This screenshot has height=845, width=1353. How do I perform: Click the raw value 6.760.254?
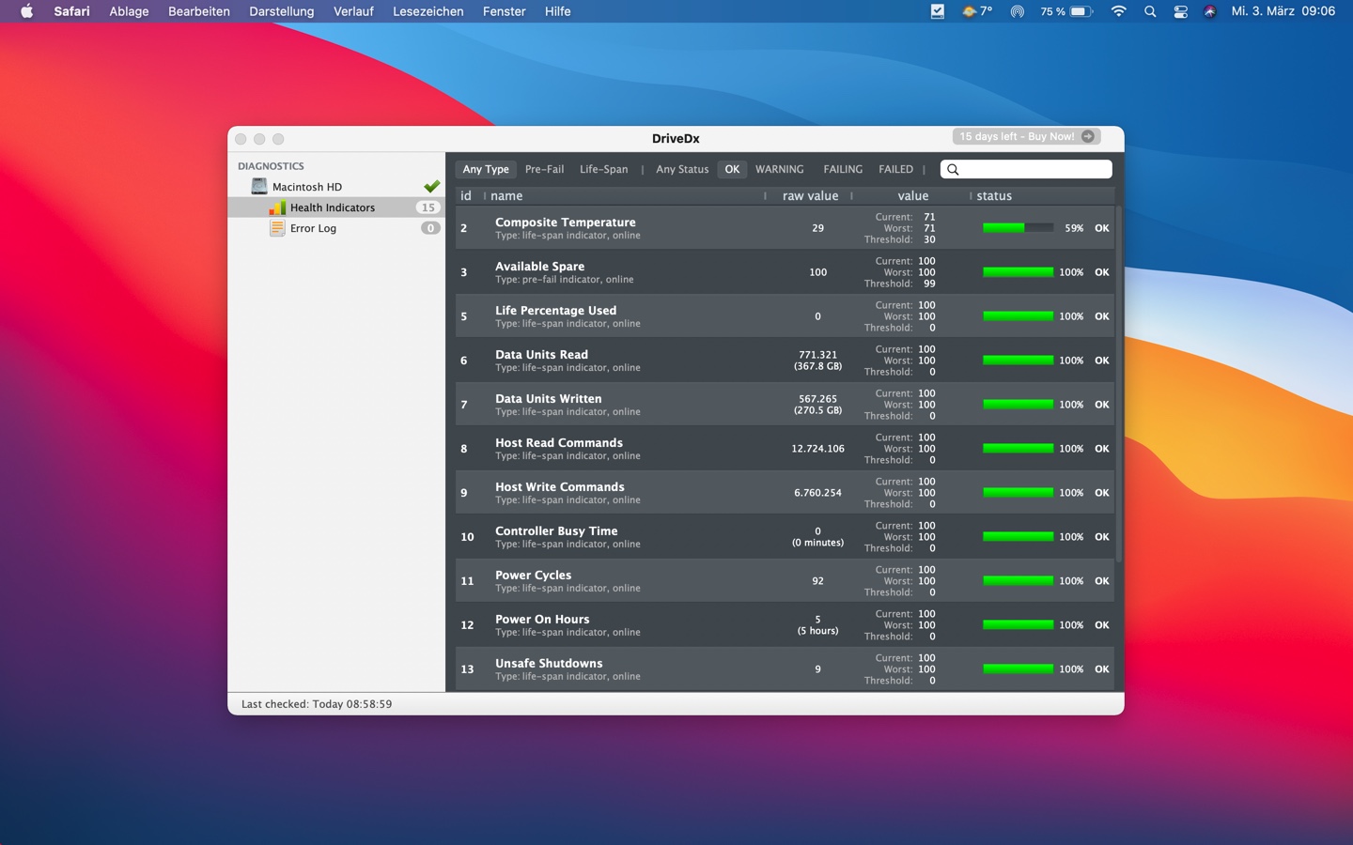(x=817, y=493)
